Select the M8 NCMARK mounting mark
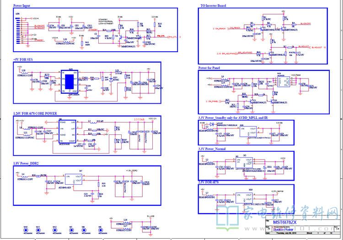This screenshot has height=240, width=343. point(84,230)
